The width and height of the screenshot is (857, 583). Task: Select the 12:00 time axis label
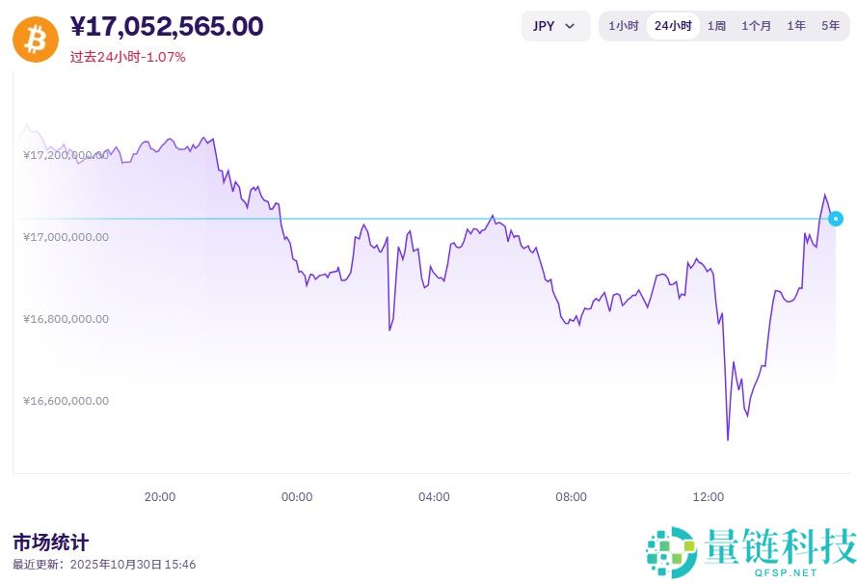[709, 497]
